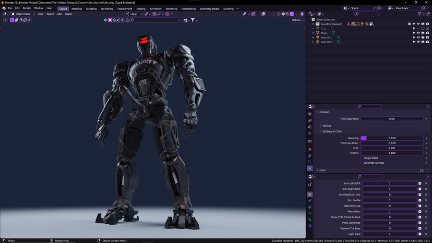The image size is (432, 243).
Task: Open the viewport Add menu
Action: [x=59, y=14]
